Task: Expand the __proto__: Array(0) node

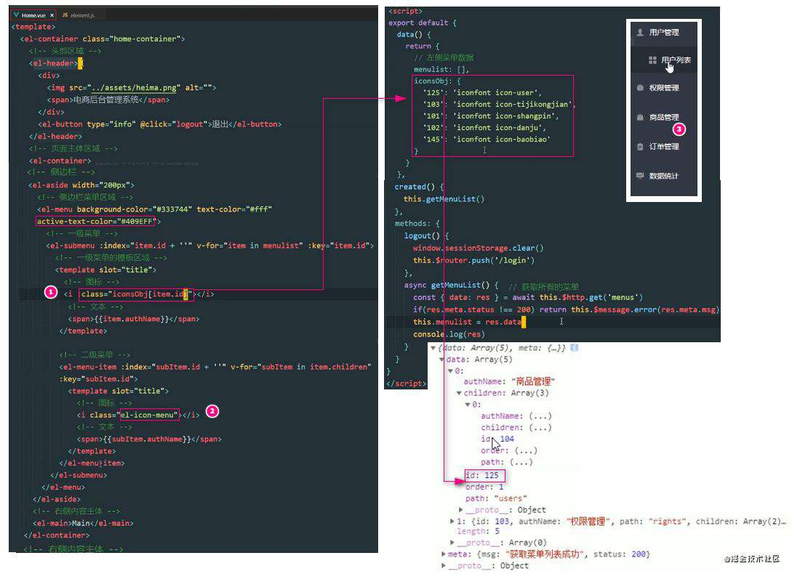Action: click(452, 542)
